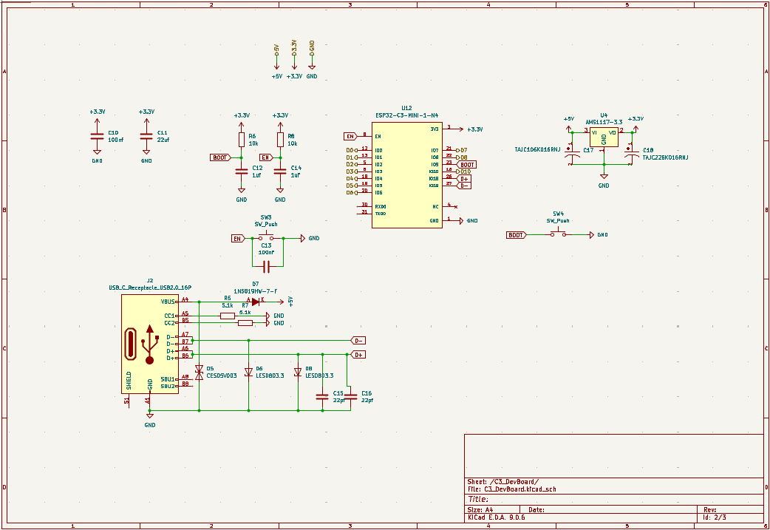Viewport: 770px width, 530px height.
Task: Select Schottky diode D7 1N5819HW-7-F
Action: [x=255, y=302]
